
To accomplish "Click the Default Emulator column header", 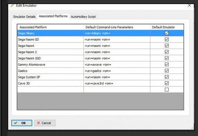I will (167, 27).
